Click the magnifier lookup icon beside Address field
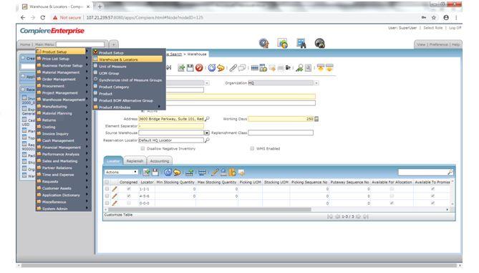This screenshot has height=273, width=479. pyautogui.click(x=207, y=119)
